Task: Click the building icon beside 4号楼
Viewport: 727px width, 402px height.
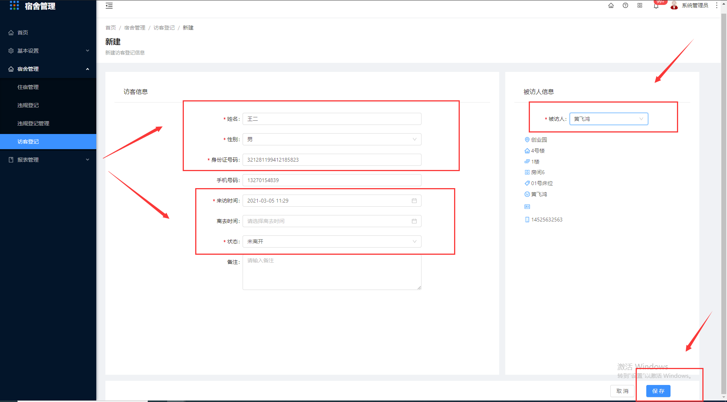Action: pos(527,151)
